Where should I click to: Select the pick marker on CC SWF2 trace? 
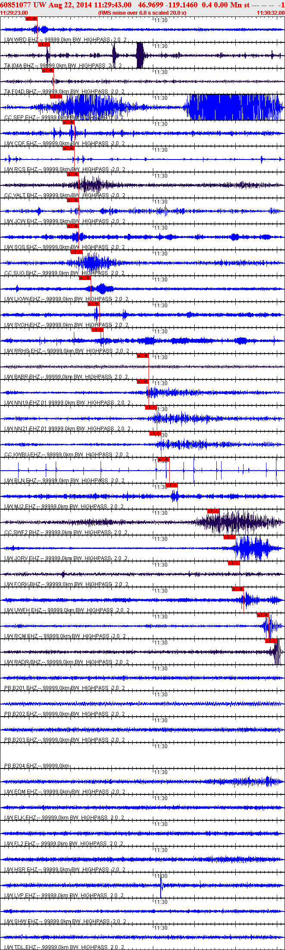pyautogui.click(x=213, y=511)
